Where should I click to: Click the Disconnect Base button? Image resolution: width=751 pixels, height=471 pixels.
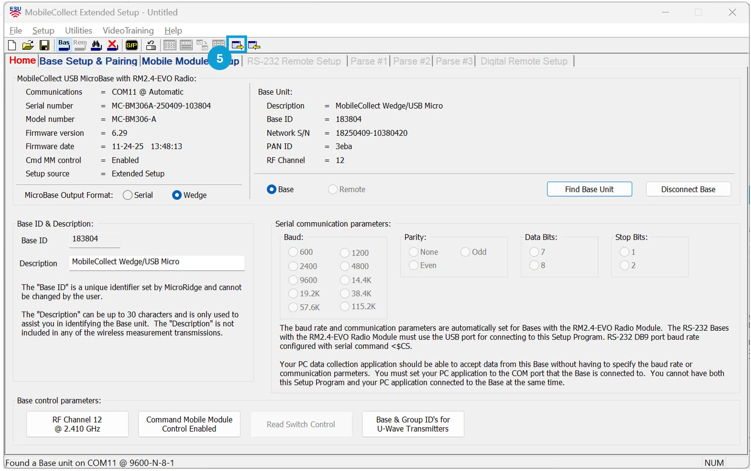coord(688,189)
